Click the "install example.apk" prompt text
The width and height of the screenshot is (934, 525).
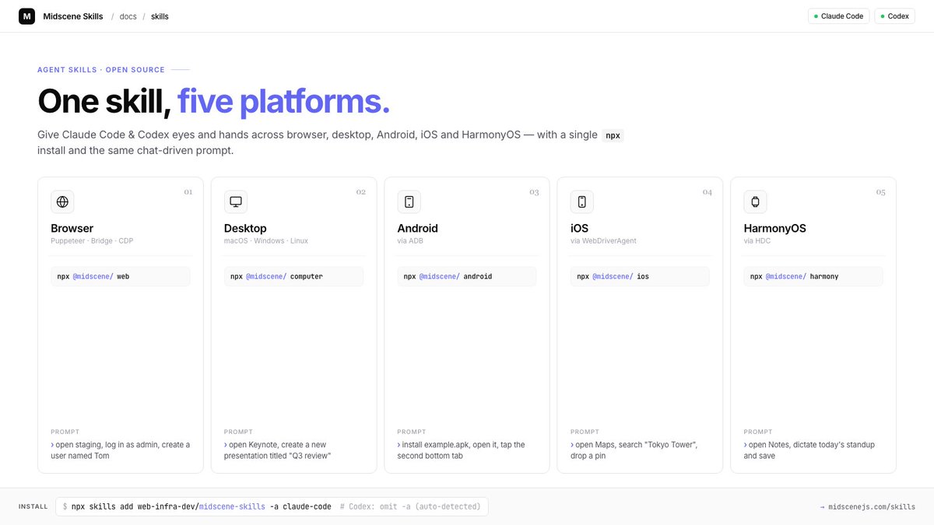[462, 450]
